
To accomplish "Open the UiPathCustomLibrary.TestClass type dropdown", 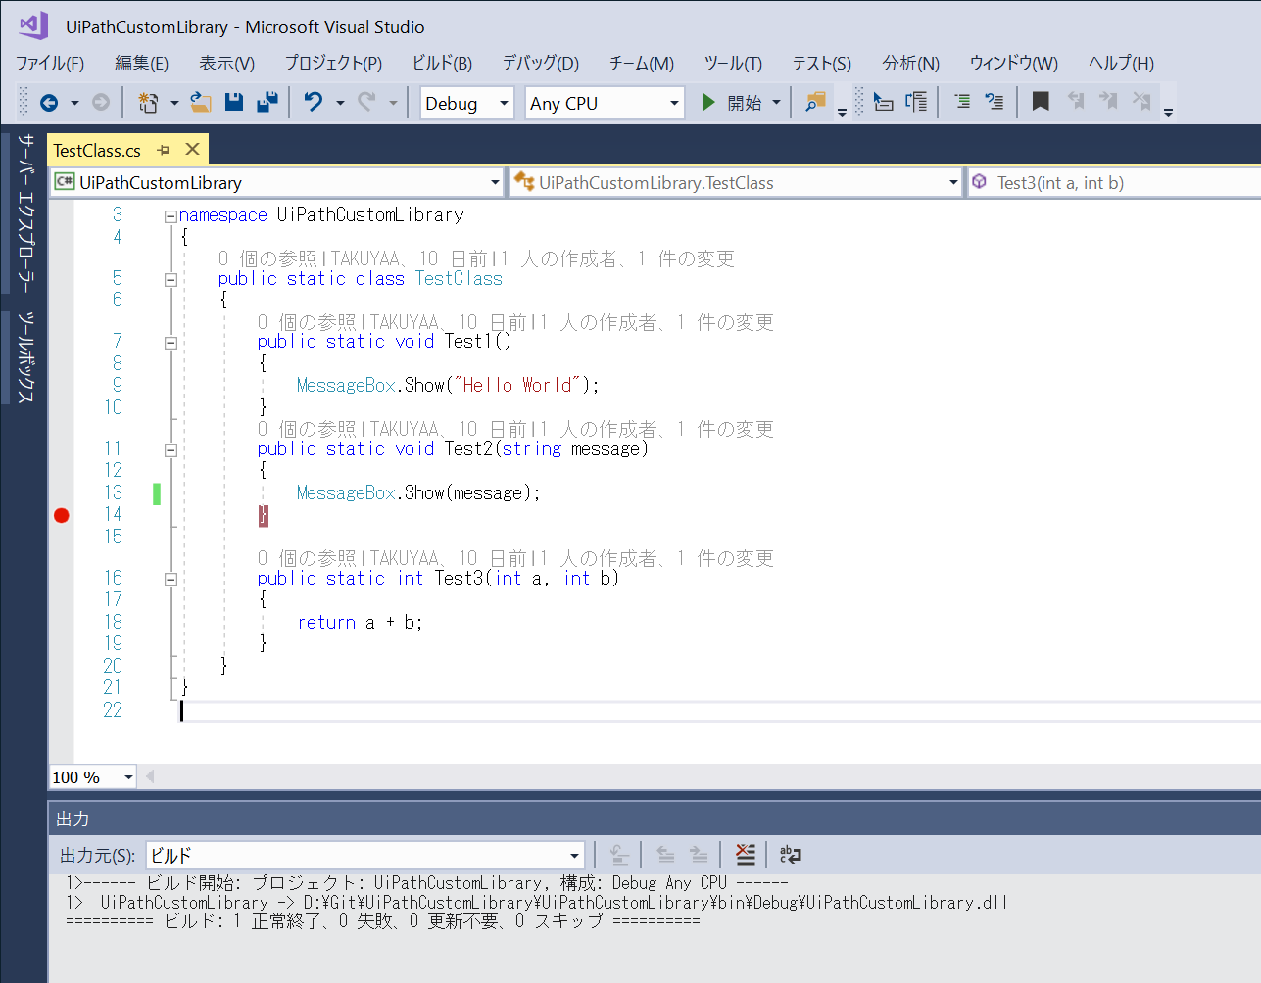I will (737, 183).
